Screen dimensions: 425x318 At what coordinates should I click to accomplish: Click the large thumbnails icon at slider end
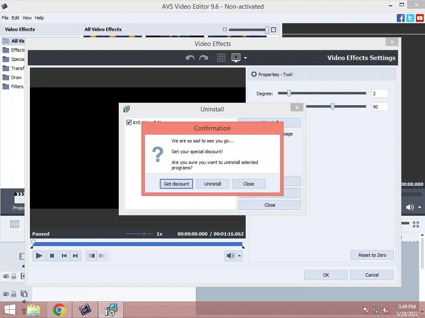[x=274, y=30]
